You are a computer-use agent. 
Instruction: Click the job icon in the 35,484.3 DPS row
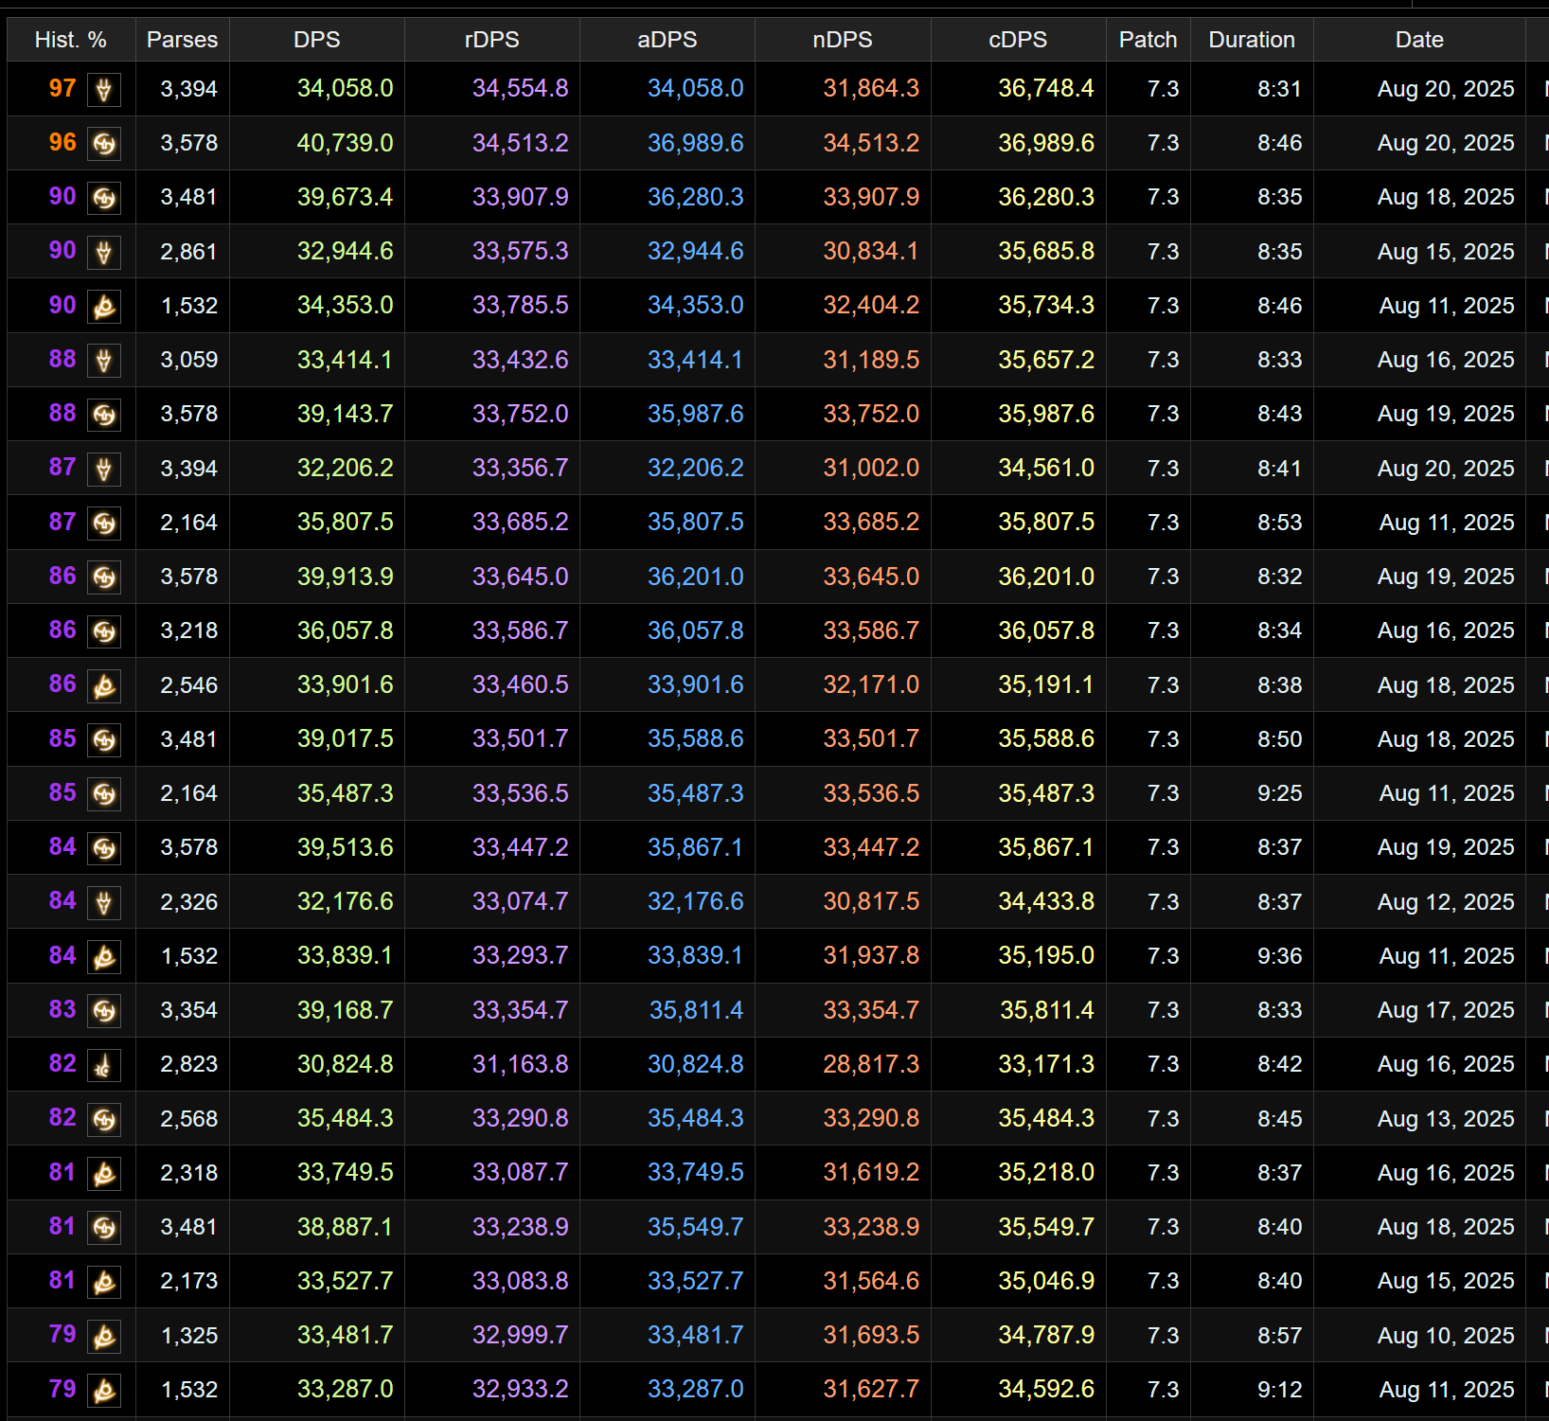[x=104, y=1120]
